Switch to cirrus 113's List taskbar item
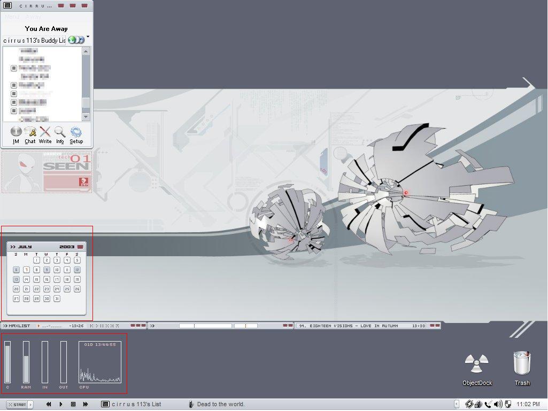 pyautogui.click(x=132, y=404)
